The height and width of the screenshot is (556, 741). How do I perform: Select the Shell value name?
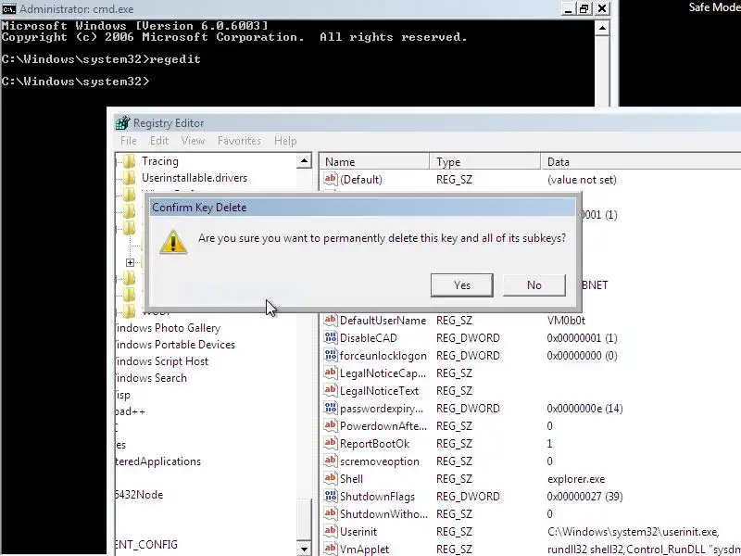(x=352, y=478)
